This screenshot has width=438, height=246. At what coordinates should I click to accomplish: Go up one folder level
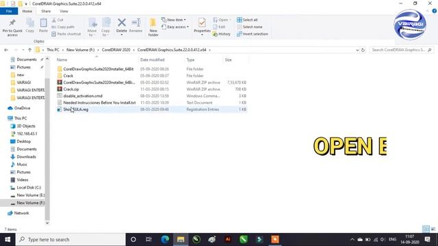[x=30, y=50]
